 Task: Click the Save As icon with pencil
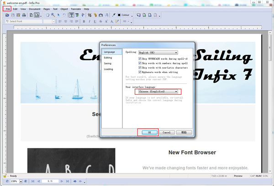coord(18,15)
